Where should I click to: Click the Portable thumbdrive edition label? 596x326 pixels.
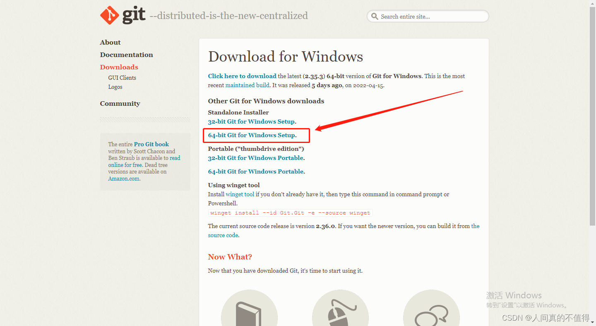pyautogui.click(x=256, y=149)
